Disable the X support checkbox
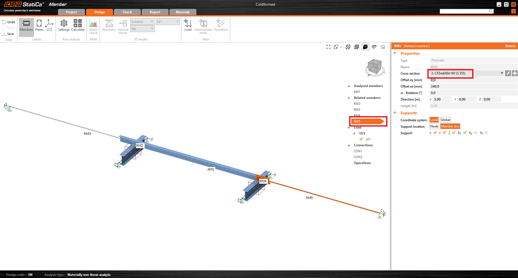 pyautogui.click(x=435, y=133)
